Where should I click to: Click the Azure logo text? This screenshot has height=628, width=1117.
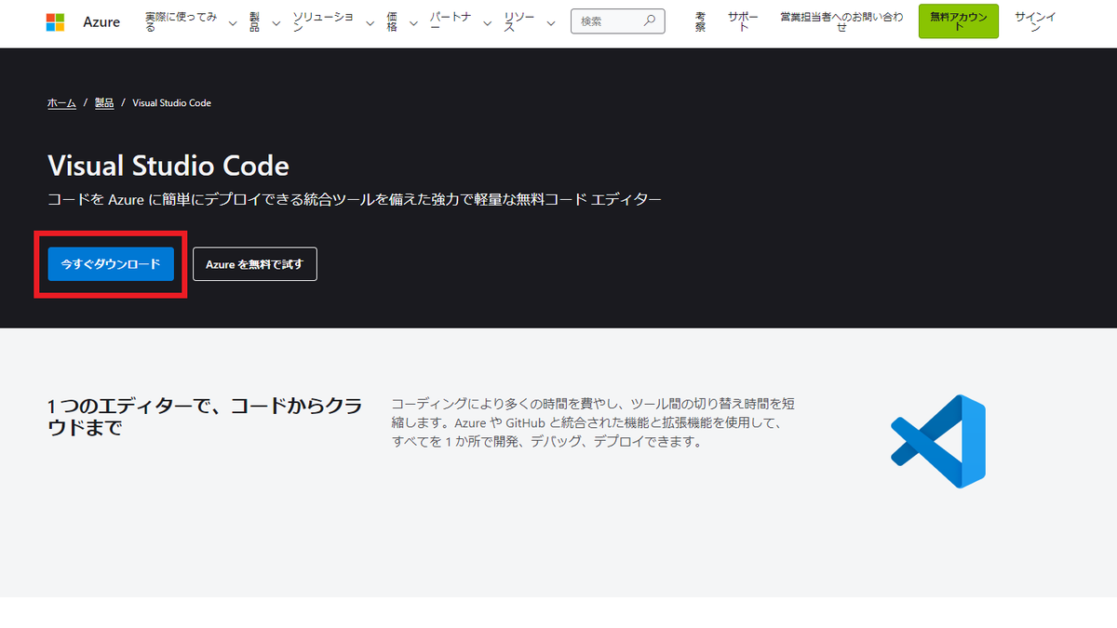point(101,21)
